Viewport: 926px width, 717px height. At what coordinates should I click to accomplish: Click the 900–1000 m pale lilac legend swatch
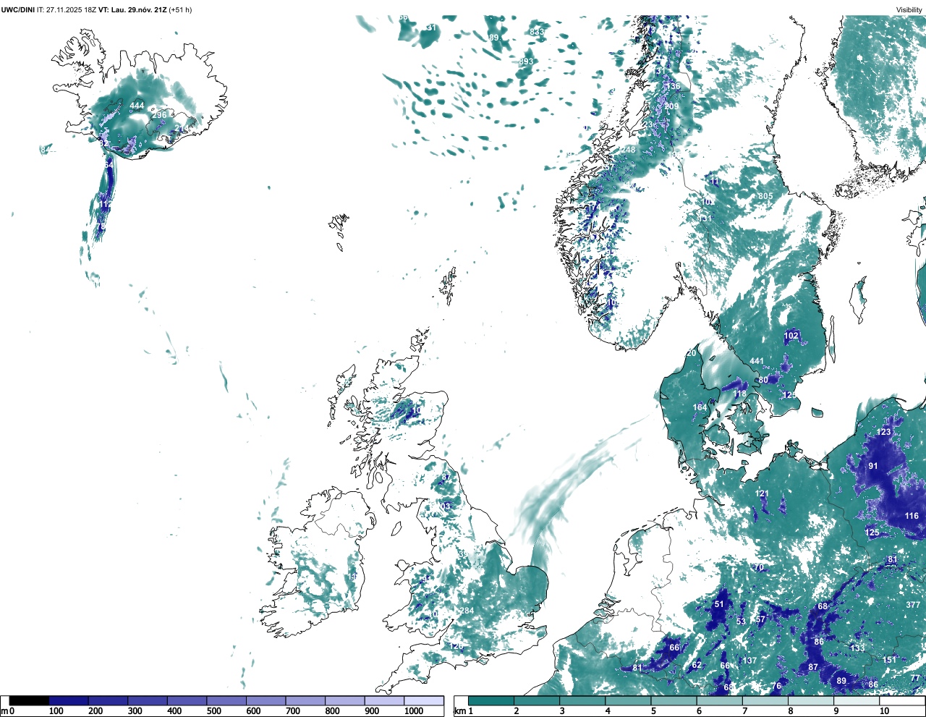[384, 700]
